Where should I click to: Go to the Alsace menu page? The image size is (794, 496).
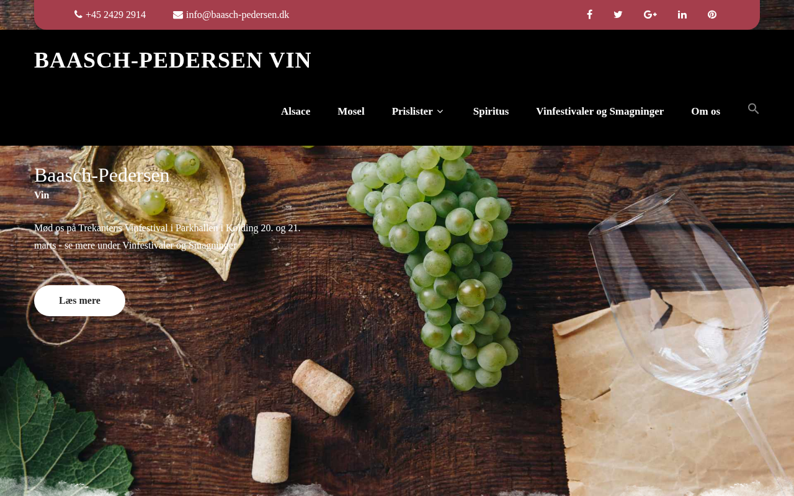coord(295,112)
